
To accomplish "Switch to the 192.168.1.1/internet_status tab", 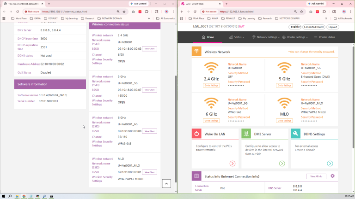I will 24,4.
